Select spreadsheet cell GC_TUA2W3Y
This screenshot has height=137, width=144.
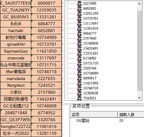[16, 10]
